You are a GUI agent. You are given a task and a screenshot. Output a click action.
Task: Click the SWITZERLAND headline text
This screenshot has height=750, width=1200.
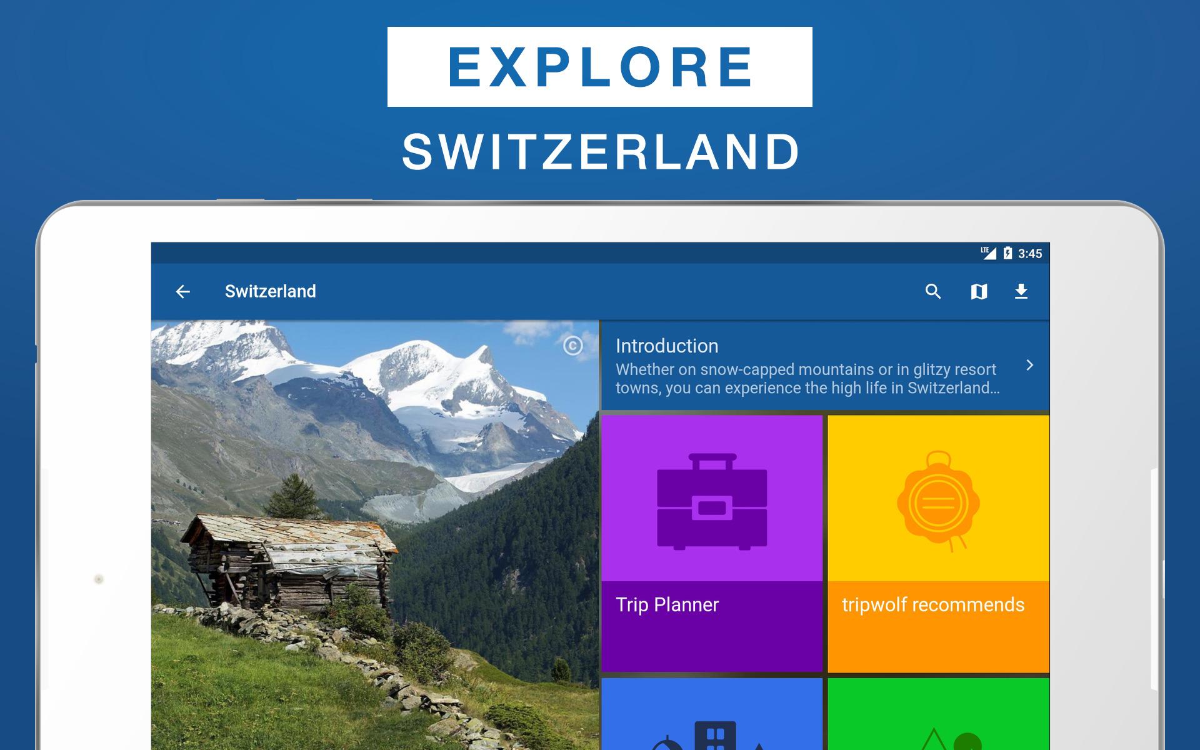pyautogui.click(x=601, y=152)
